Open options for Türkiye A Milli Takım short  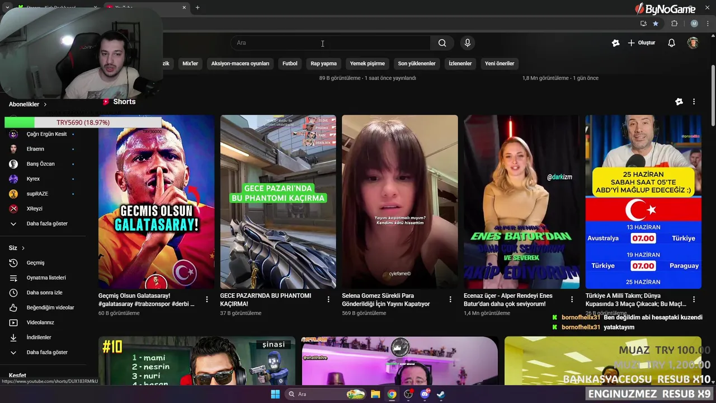tap(694, 299)
